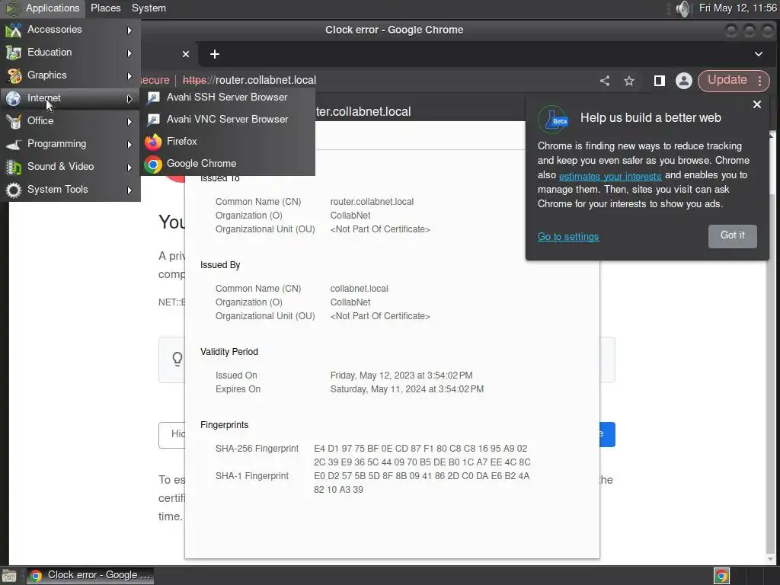Click the clock showing Fri May 12

point(737,8)
